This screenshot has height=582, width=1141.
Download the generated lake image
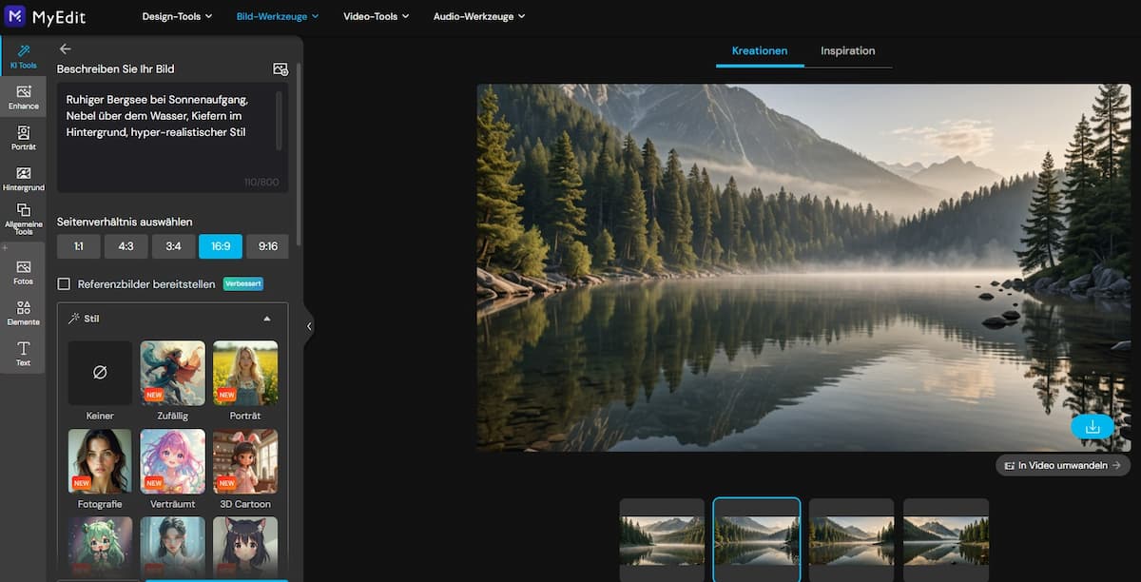(x=1093, y=427)
